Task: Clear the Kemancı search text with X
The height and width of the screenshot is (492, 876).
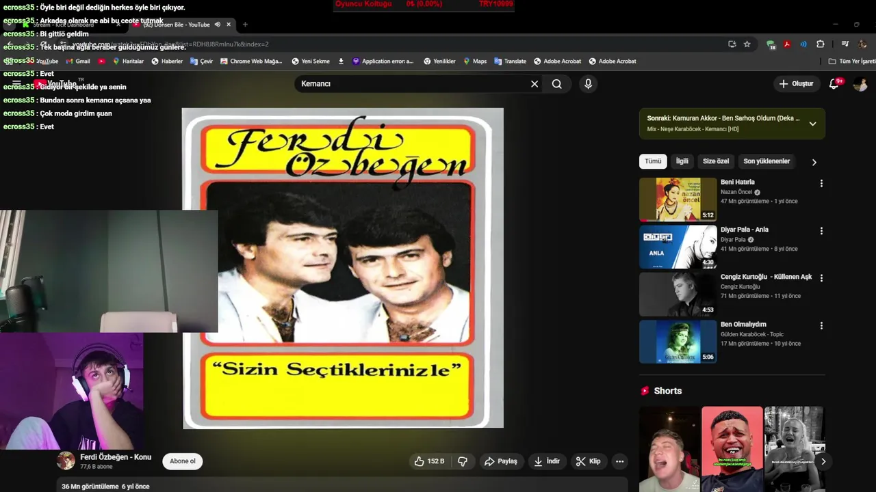Action: [x=534, y=84]
